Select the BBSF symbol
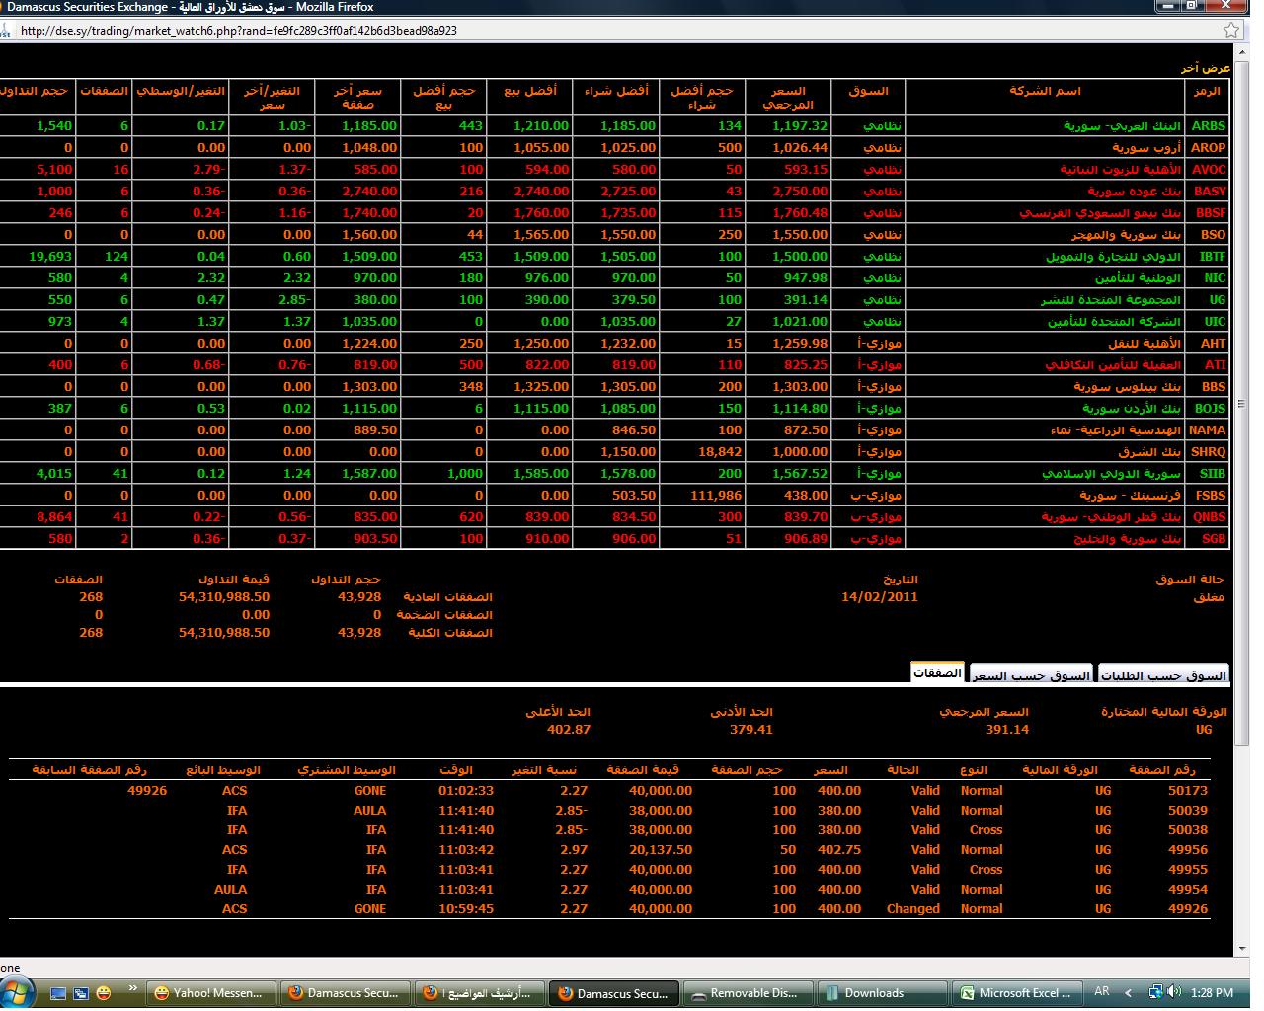 [1210, 213]
